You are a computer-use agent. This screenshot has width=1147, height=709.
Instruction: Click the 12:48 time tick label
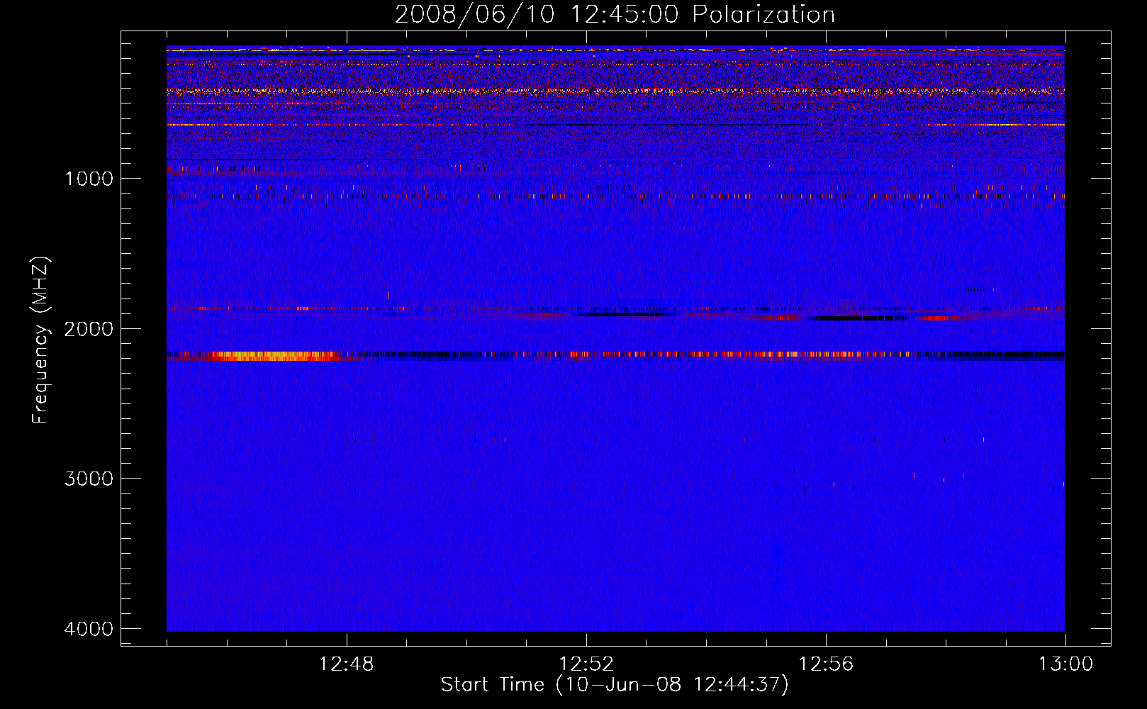pyautogui.click(x=347, y=664)
